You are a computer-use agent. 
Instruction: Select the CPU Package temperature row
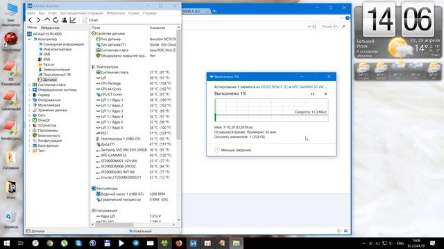133,83
